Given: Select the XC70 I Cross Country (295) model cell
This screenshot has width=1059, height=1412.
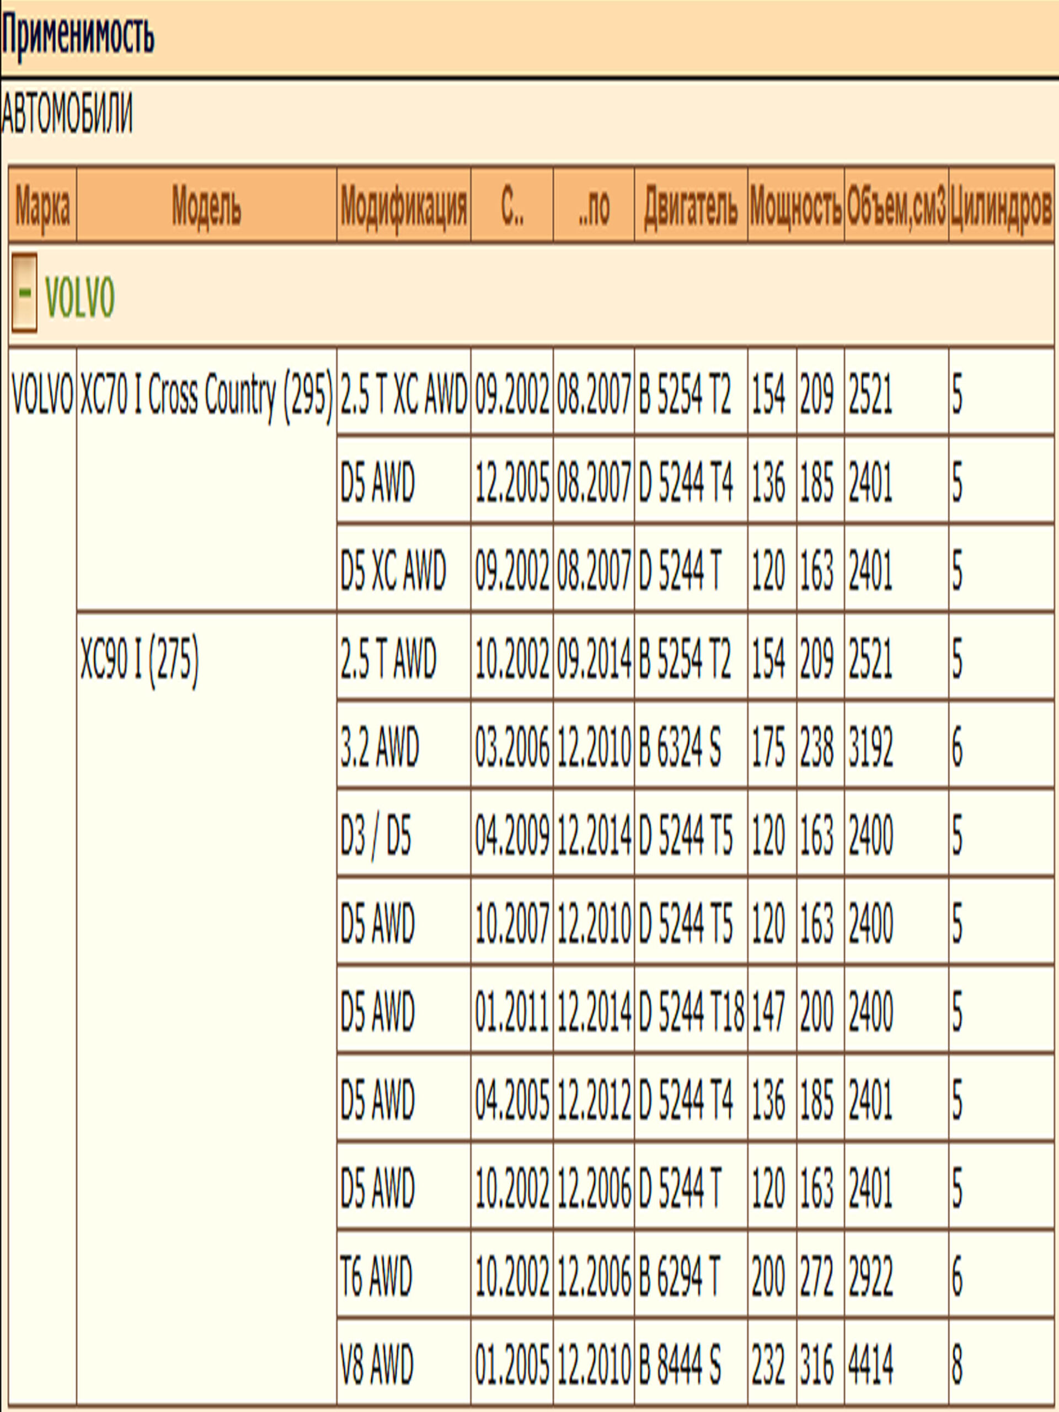Looking at the screenshot, I should (206, 394).
